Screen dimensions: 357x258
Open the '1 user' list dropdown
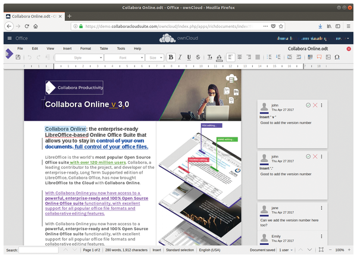coord(286,250)
